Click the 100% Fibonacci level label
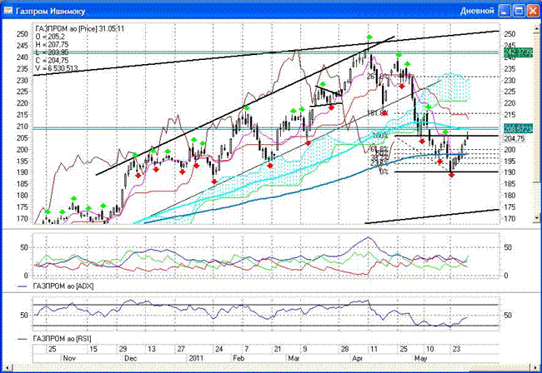This screenshot has width=542, height=373. [x=380, y=136]
